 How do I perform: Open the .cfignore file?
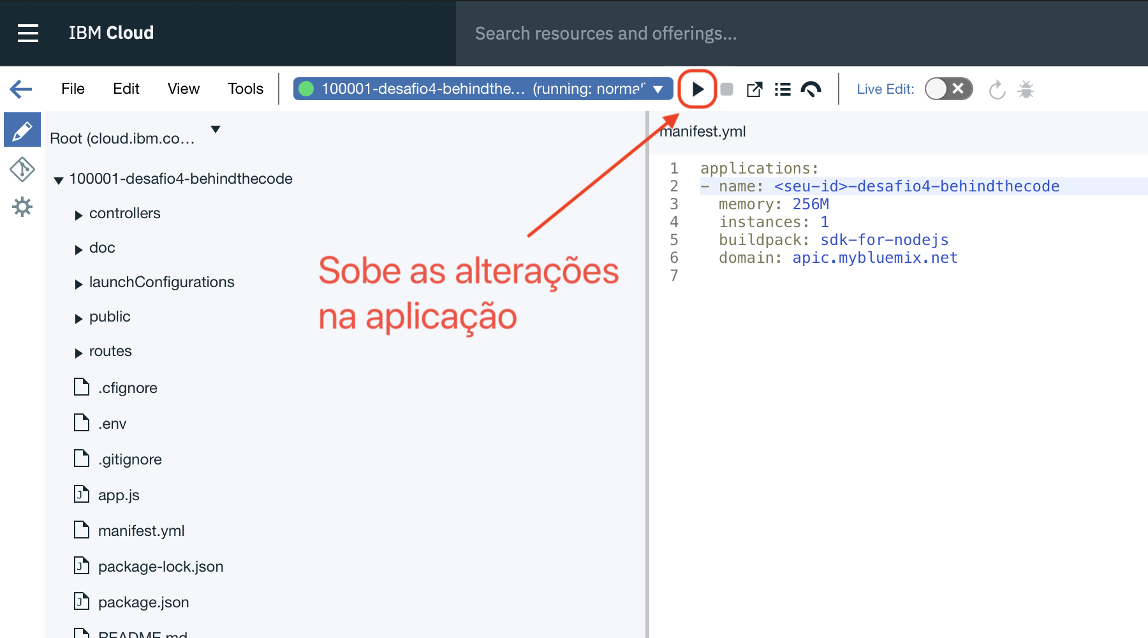click(x=128, y=388)
